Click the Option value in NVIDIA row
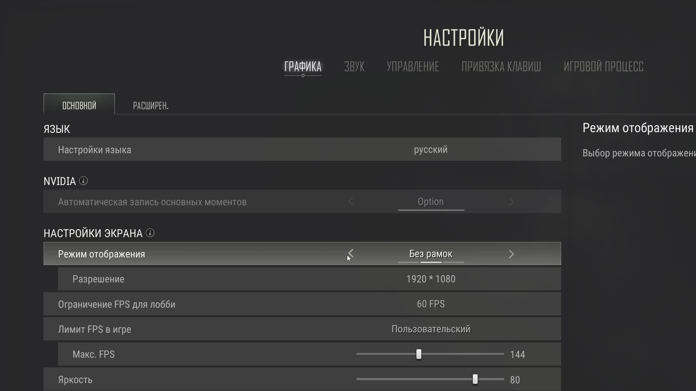The image size is (696, 391). [431, 202]
